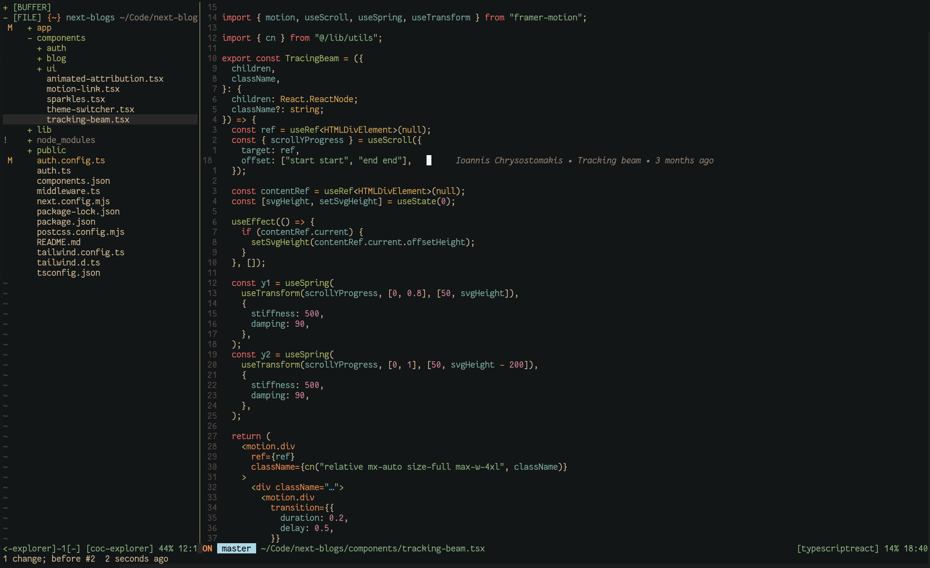Open tailwind.config.ts file

coord(80,252)
